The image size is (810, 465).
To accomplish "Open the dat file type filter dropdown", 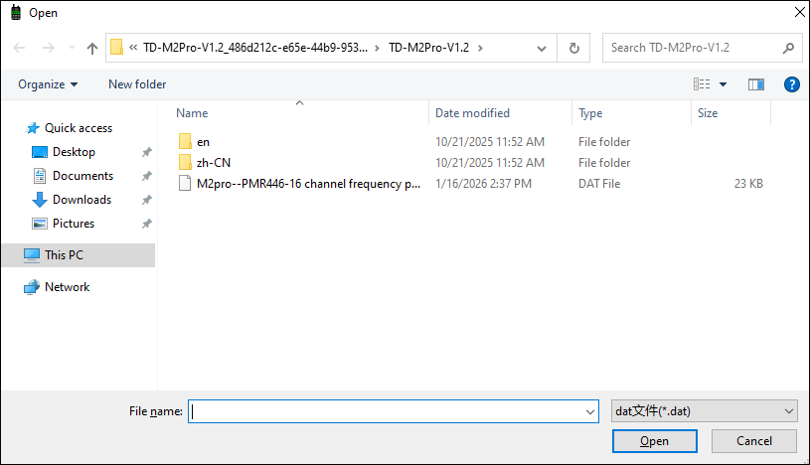I will 704,411.
